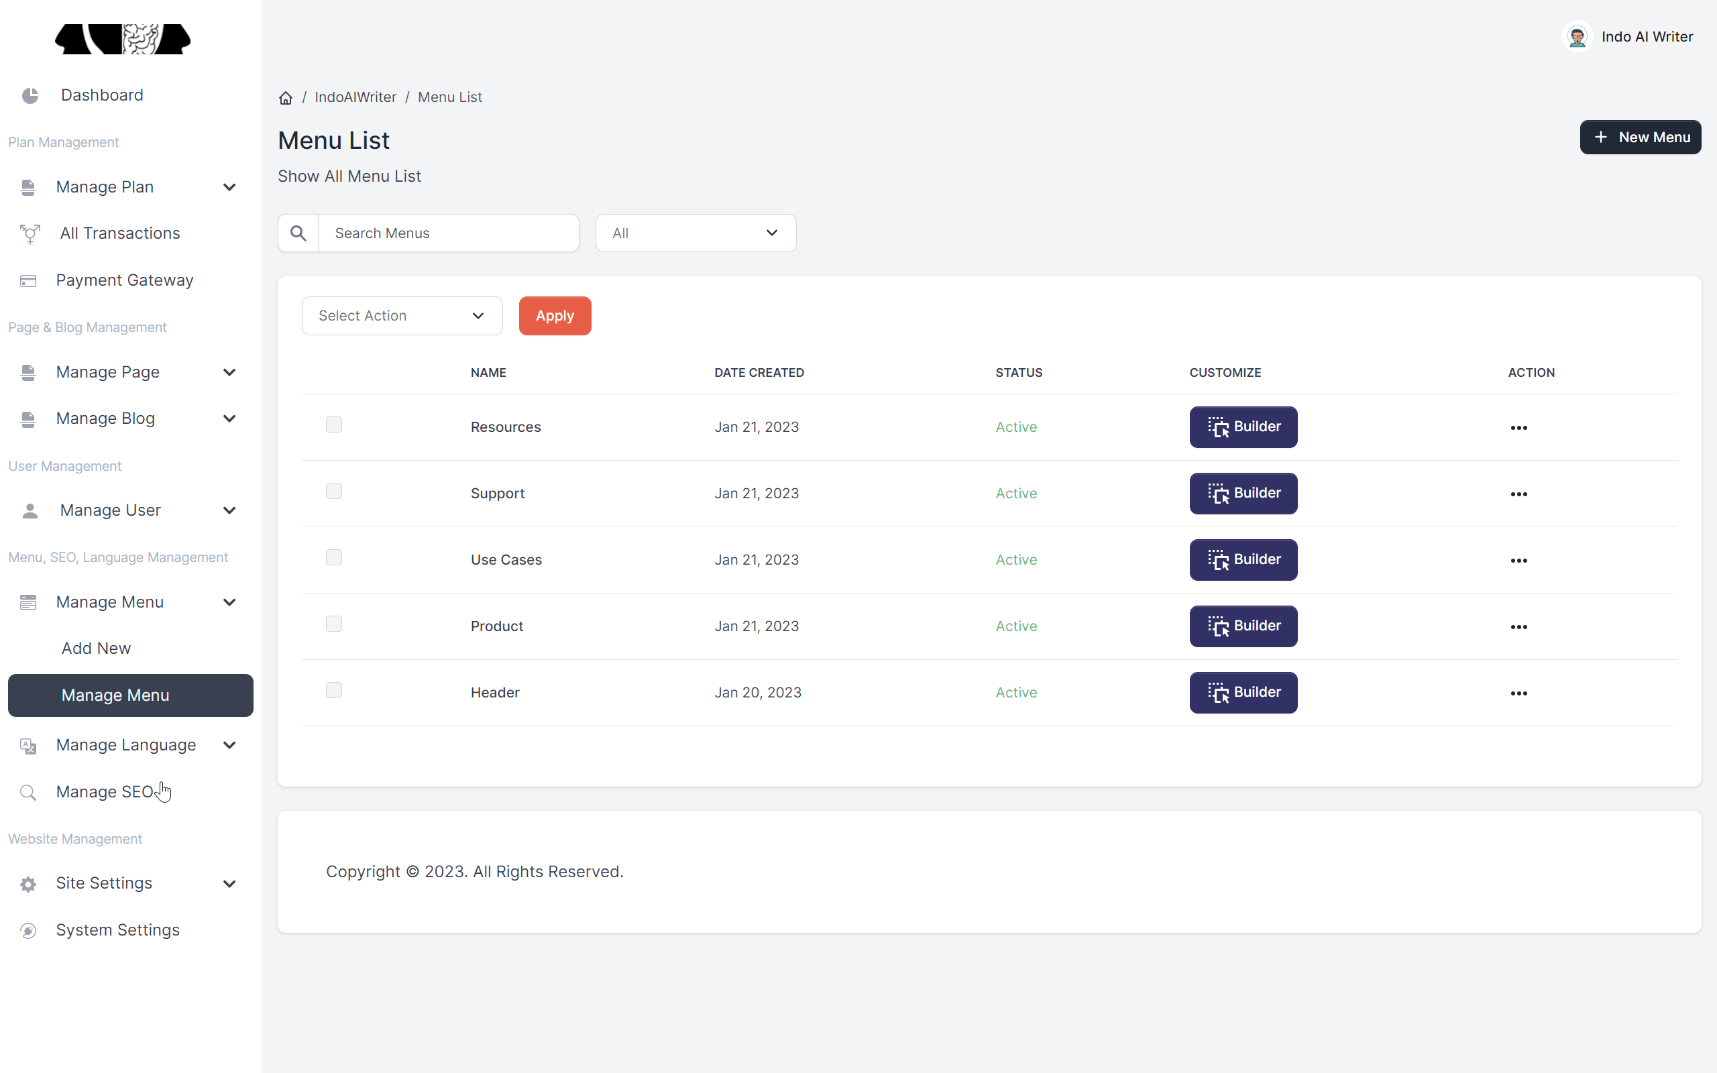Image resolution: width=1717 pixels, height=1073 pixels.
Task: Select the All Transactions sidebar icon
Action: coord(29,233)
